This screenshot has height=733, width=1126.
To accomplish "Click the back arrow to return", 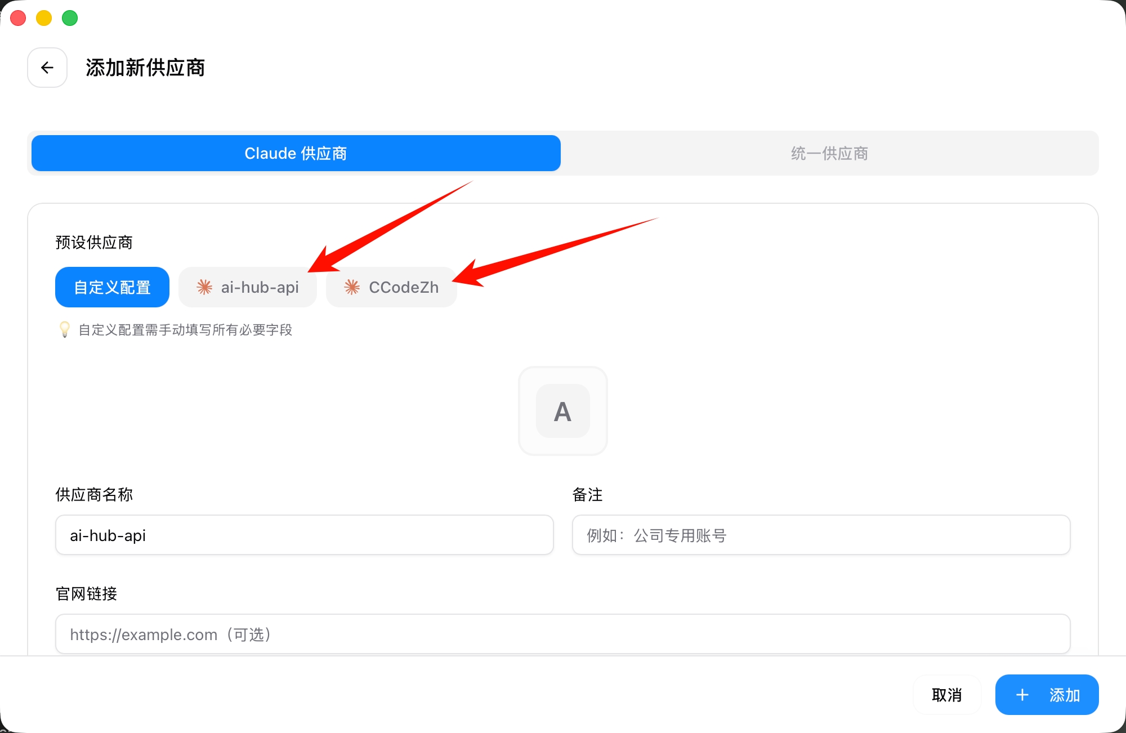I will point(47,68).
